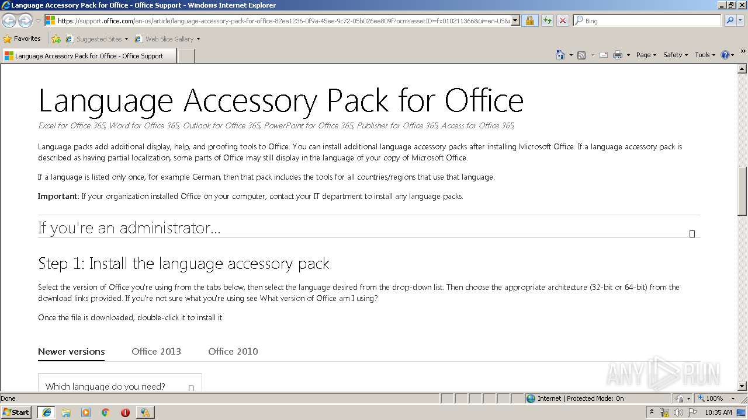
Task: Click the Favorites button label
Action: click(x=27, y=39)
